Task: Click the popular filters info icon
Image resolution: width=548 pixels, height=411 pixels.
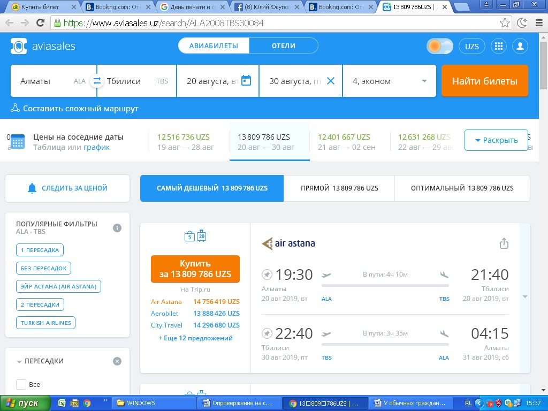Action: 117,228
